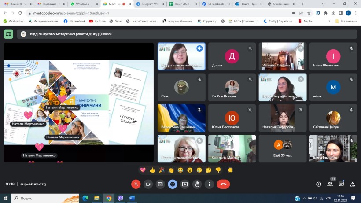Unmute the microphone in Meet

pos(136,184)
